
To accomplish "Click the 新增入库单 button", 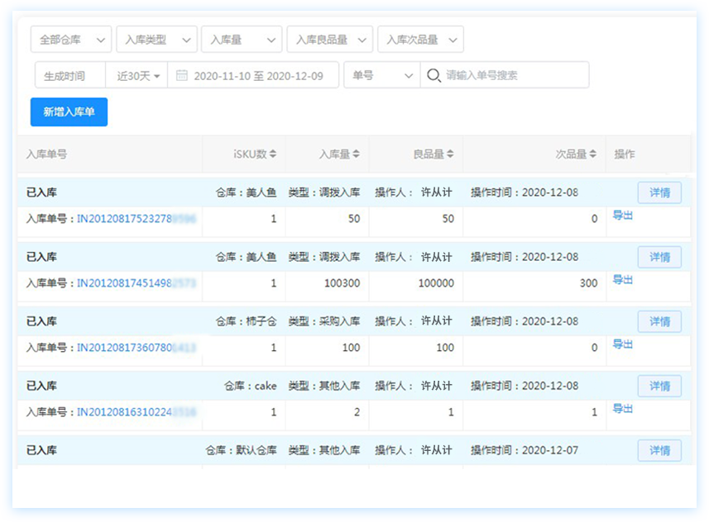I will [69, 112].
